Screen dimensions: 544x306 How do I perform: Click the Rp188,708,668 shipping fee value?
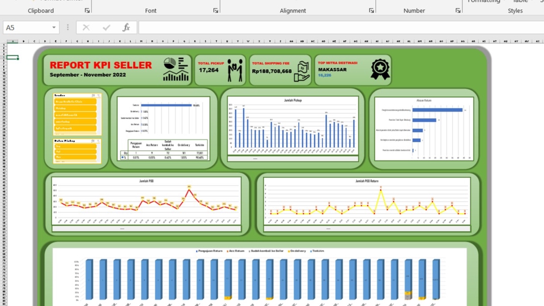click(271, 71)
